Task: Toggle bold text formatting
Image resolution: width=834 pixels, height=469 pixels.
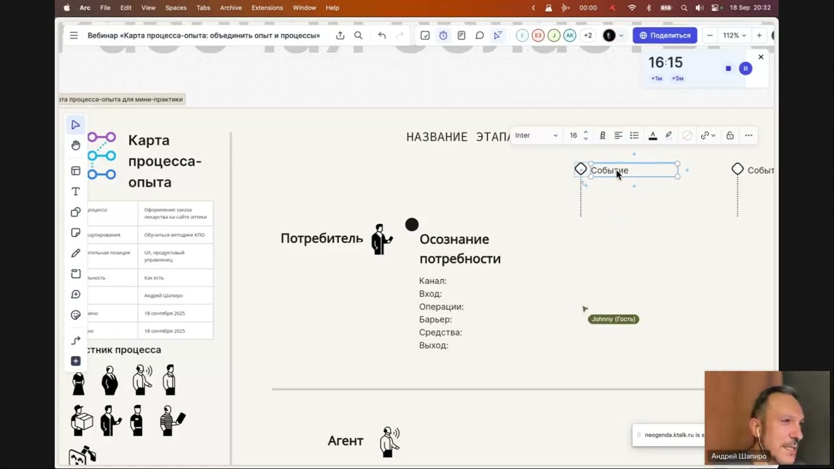Action: click(603, 135)
